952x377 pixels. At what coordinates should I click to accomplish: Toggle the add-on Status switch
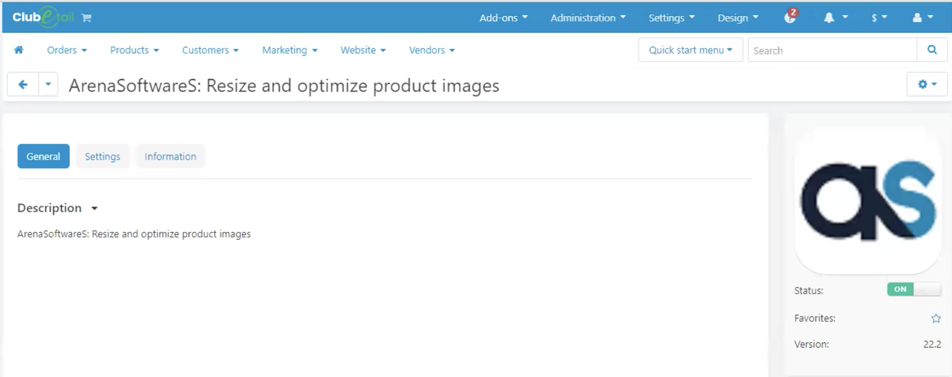(x=914, y=289)
